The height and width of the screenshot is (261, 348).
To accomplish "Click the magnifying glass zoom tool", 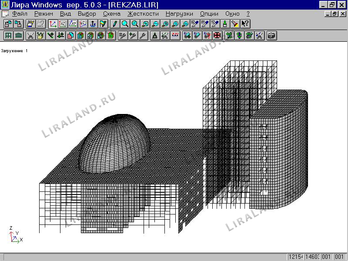I will pyautogui.click(x=125, y=24).
